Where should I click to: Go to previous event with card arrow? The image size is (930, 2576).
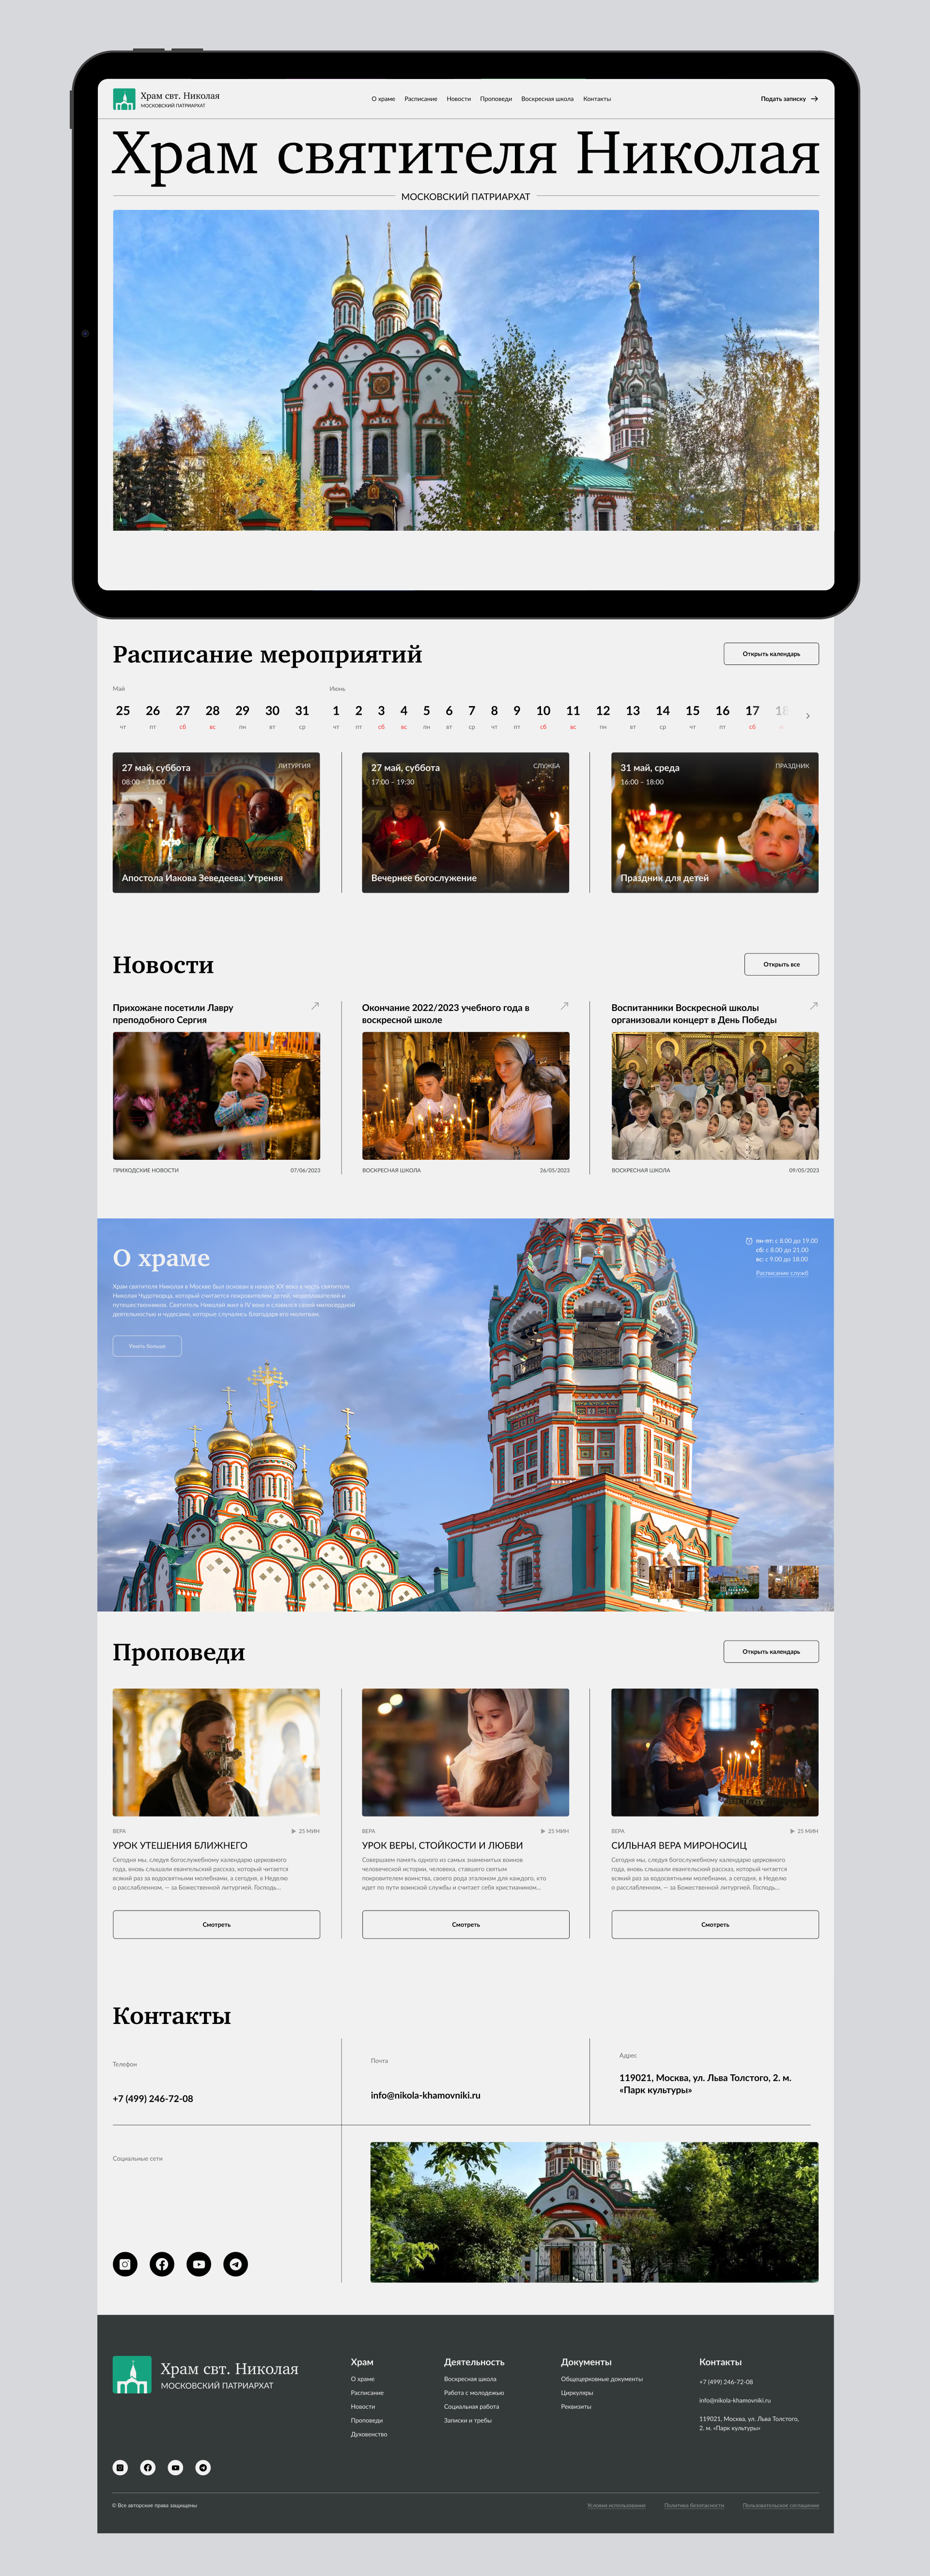(x=124, y=814)
